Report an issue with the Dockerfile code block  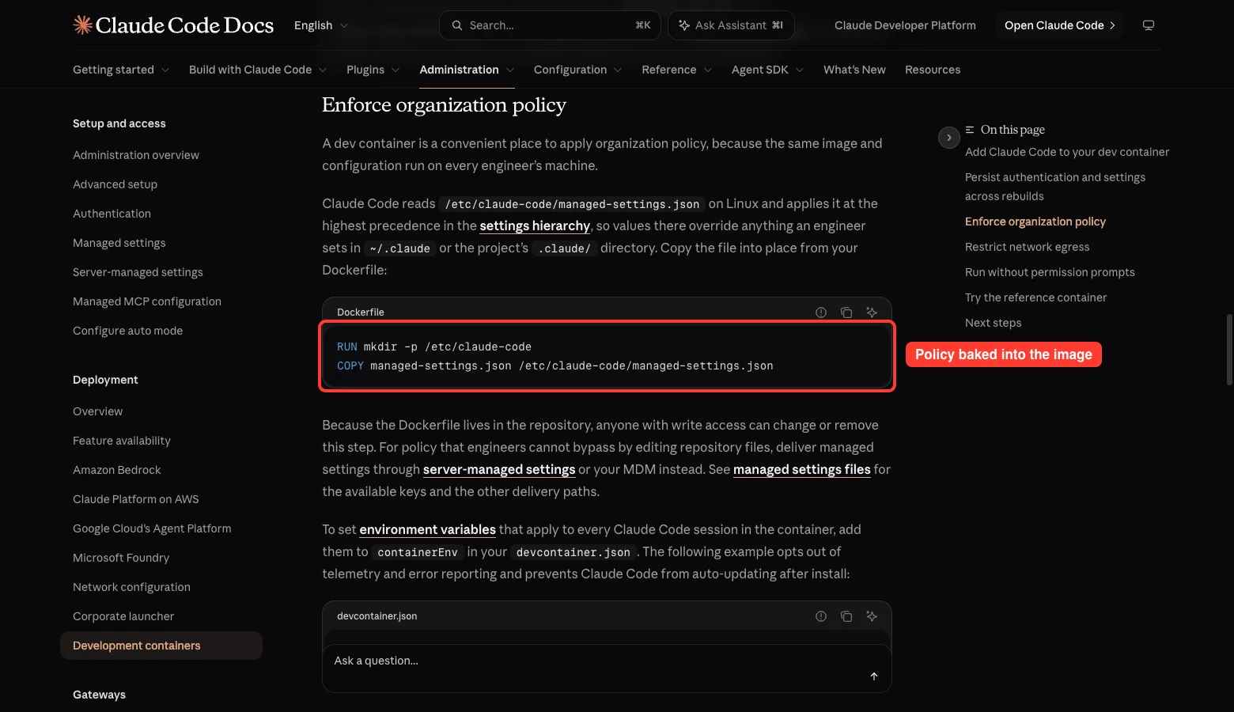(x=821, y=312)
